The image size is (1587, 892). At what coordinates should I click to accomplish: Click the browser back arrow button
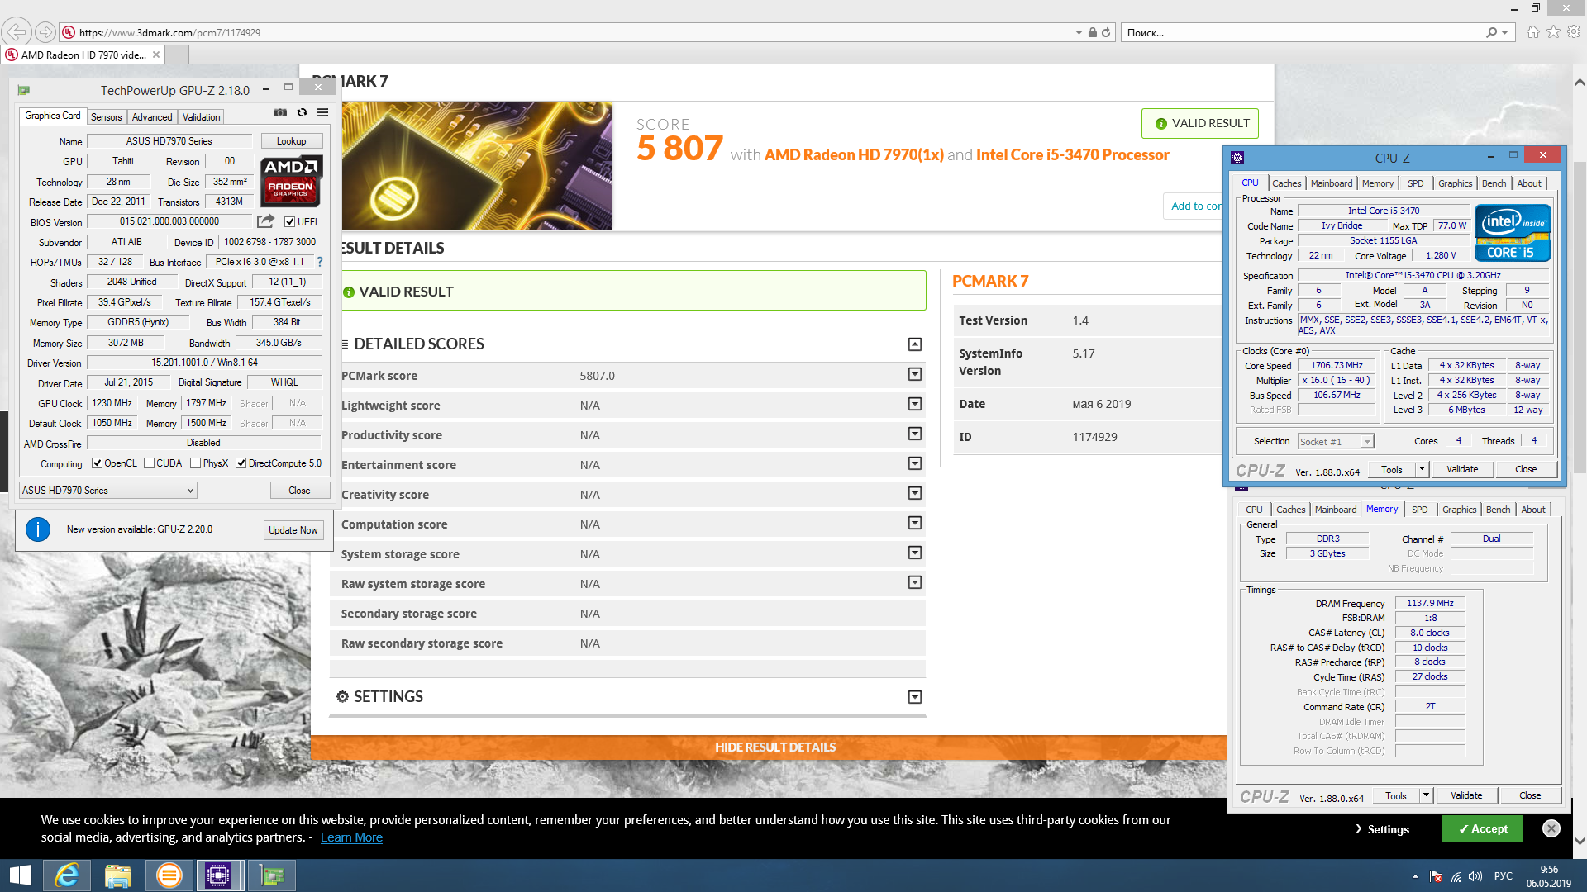[x=17, y=32]
